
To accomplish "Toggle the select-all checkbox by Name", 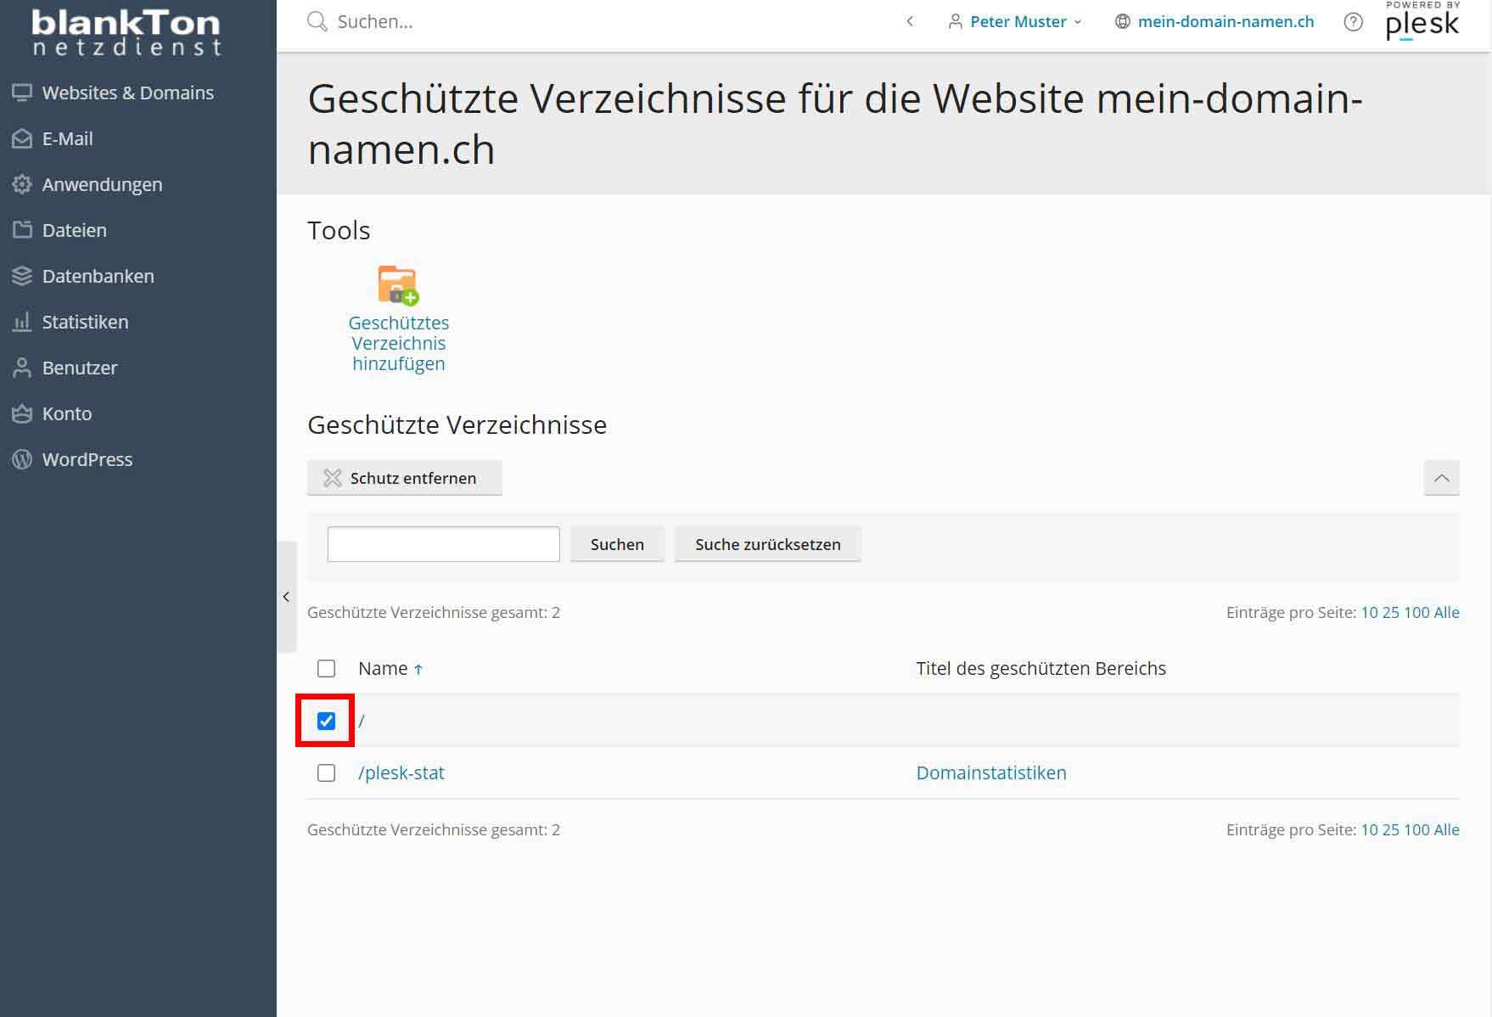I will coord(326,668).
